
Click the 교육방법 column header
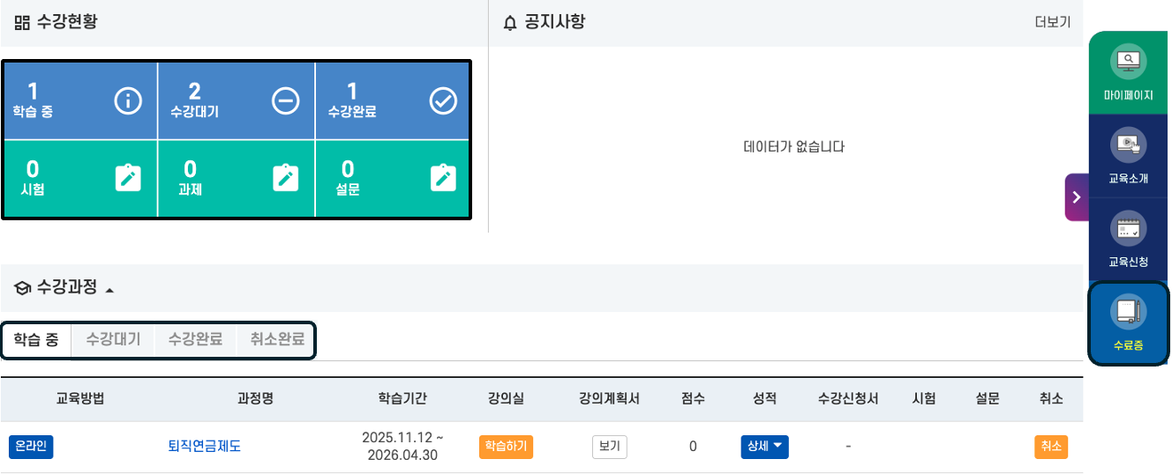[80, 399]
